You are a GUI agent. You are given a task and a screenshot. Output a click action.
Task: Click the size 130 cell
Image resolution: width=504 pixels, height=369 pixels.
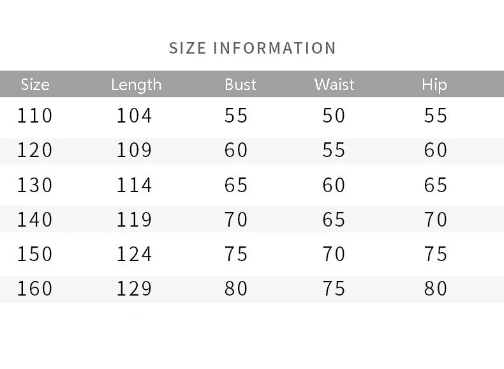(34, 184)
